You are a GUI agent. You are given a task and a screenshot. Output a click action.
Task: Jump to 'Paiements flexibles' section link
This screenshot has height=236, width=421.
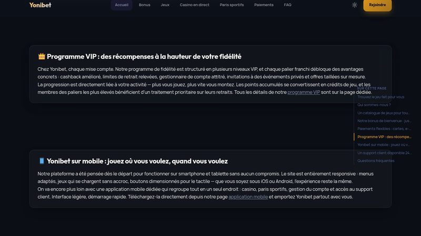[x=384, y=128]
